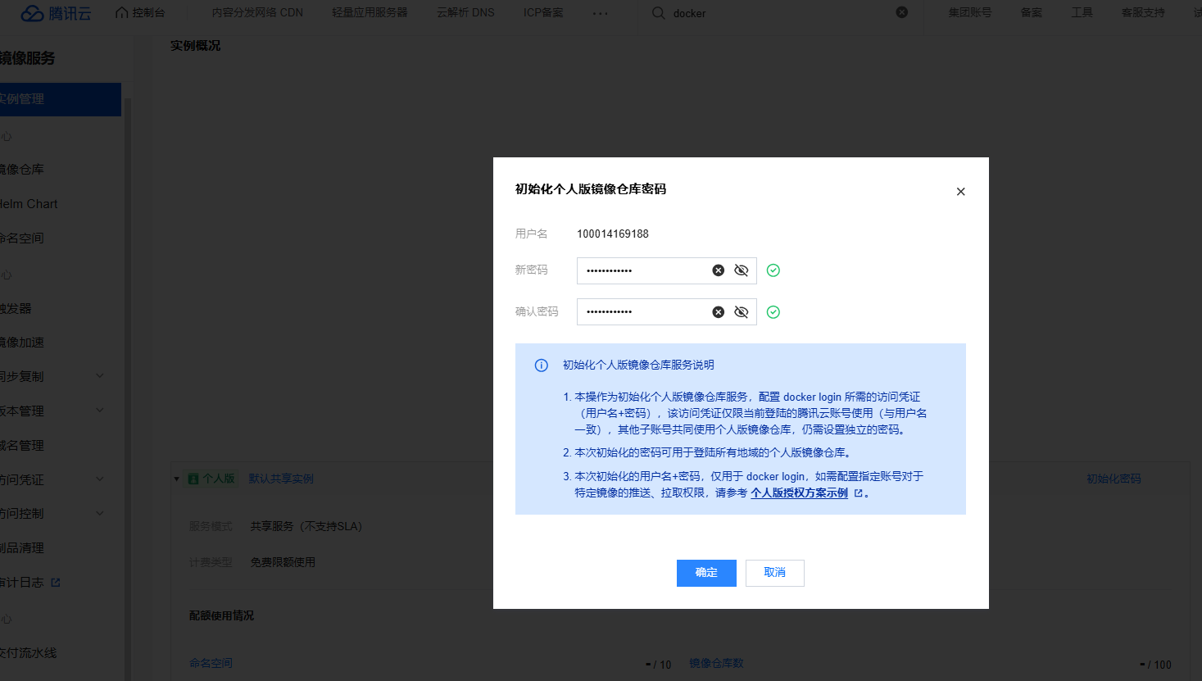Expand the 访问控制 sidebar section
The width and height of the screenshot is (1202, 681).
pos(99,512)
